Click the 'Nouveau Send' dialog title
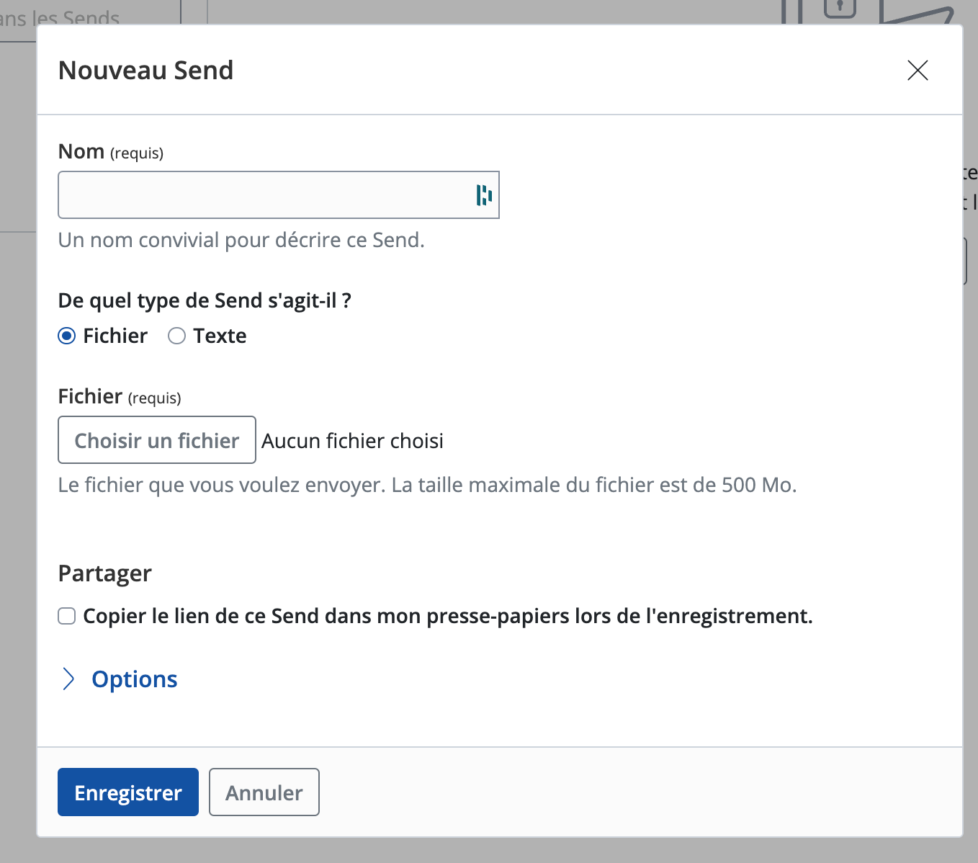The image size is (978, 863). (x=145, y=71)
